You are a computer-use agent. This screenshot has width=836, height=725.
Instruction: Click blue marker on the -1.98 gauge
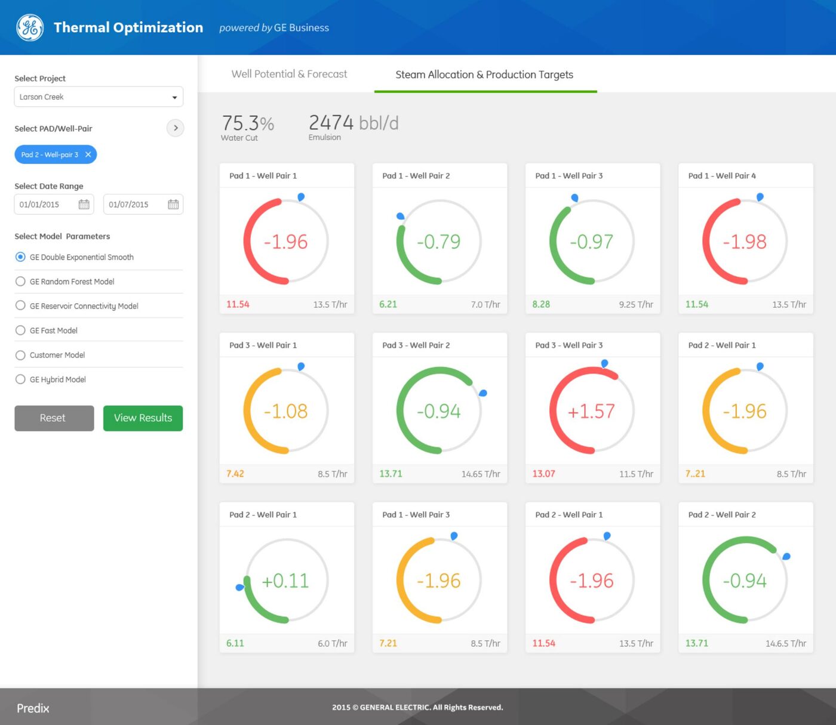pos(760,197)
